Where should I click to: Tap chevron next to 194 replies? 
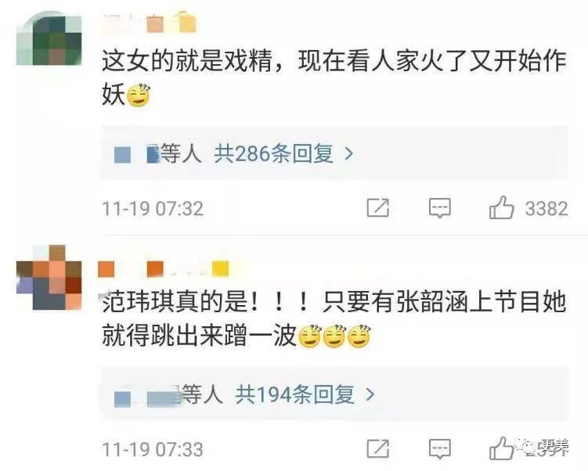(370, 394)
